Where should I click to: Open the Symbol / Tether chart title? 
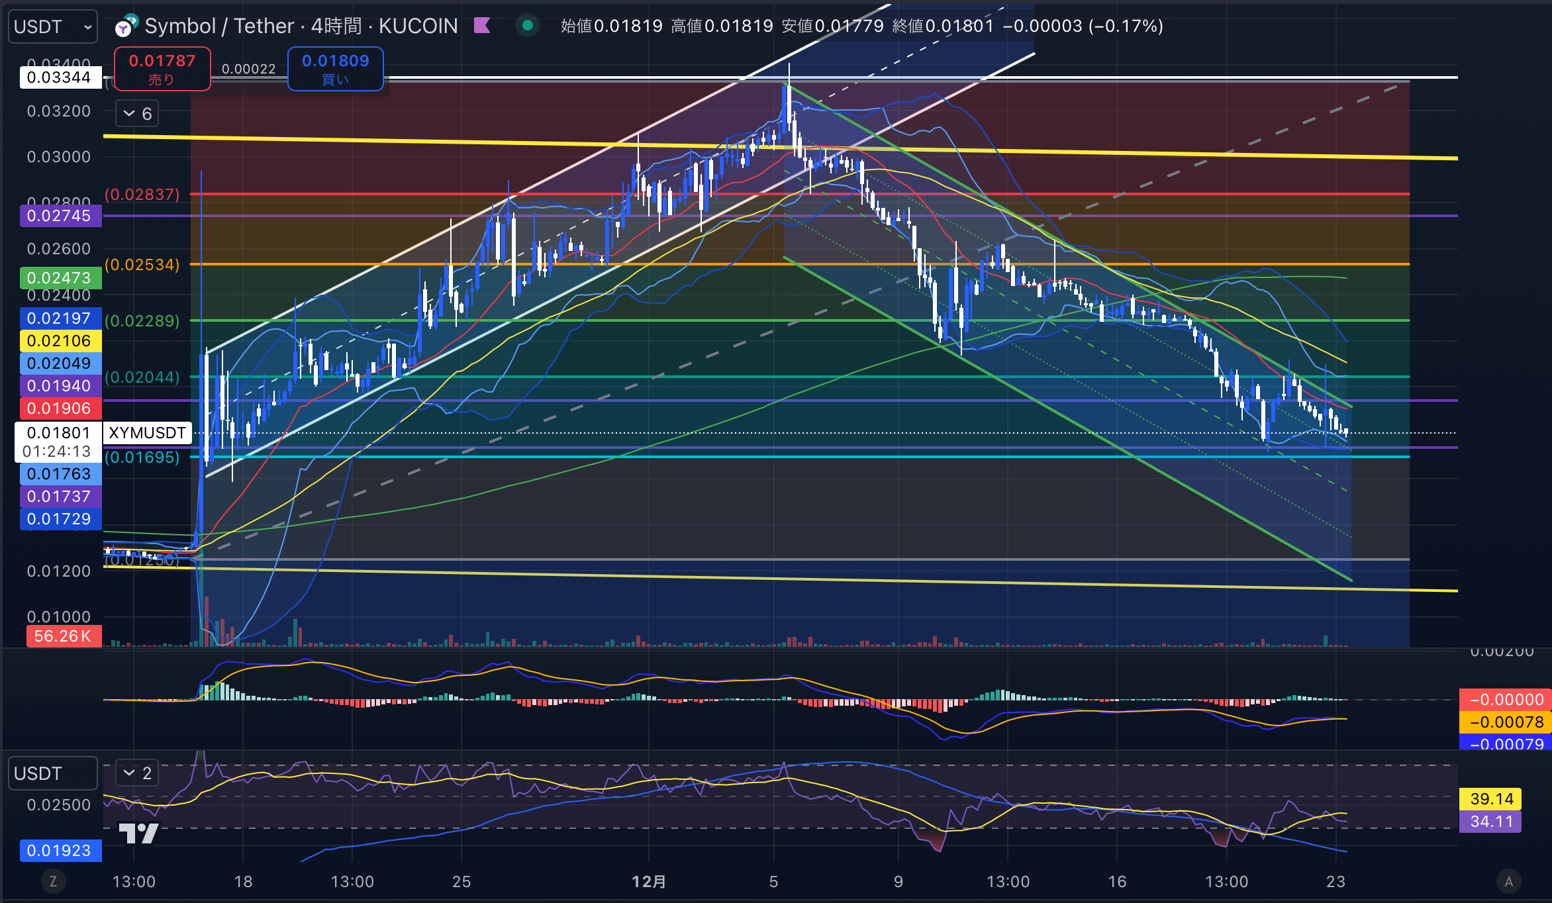[301, 26]
